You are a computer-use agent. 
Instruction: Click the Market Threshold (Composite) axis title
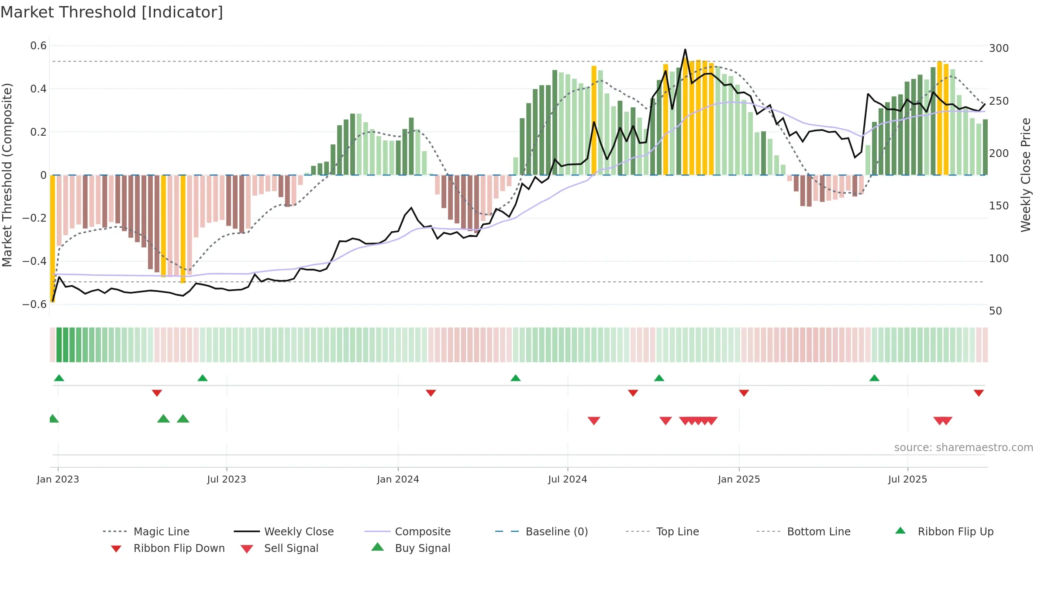[7, 175]
